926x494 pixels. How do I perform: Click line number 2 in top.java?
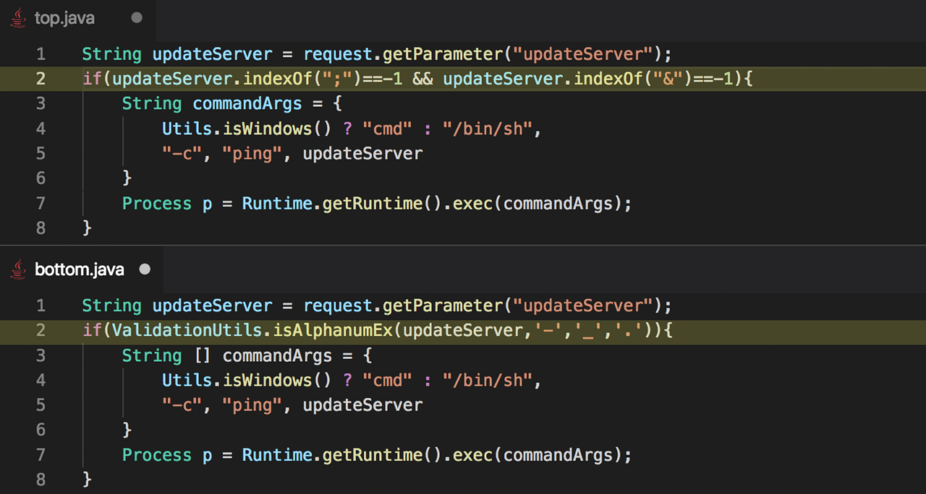[41, 78]
